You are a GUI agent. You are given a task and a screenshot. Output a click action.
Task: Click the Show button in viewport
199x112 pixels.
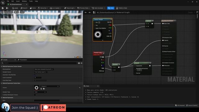[22, 12]
